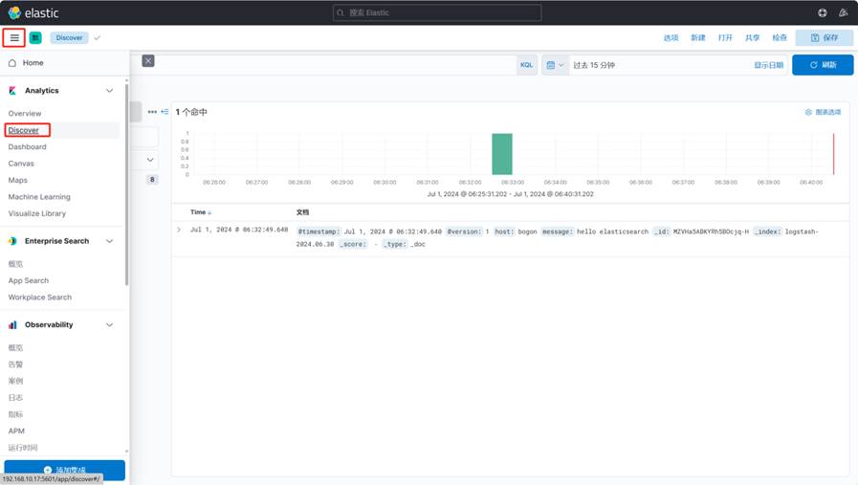Open Visualize Library from side nav

(x=36, y=213)
